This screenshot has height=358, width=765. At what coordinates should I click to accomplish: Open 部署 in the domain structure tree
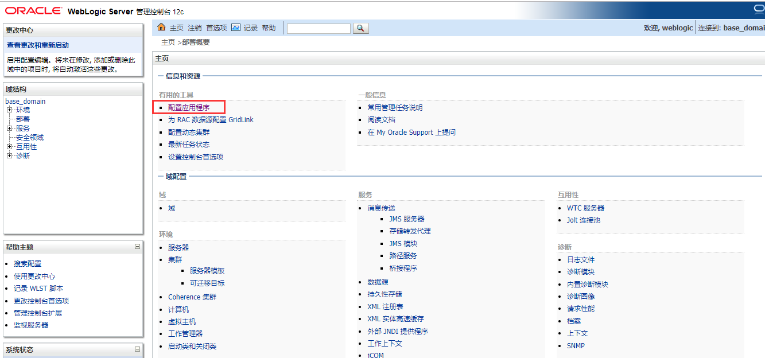point(23,119)
